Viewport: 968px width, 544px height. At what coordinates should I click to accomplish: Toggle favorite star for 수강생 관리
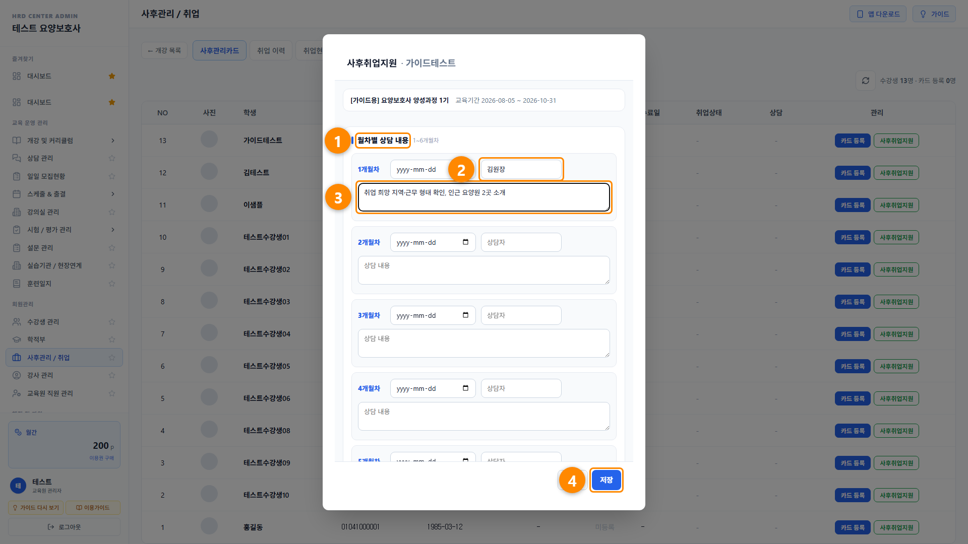click(x=112, y=322)
